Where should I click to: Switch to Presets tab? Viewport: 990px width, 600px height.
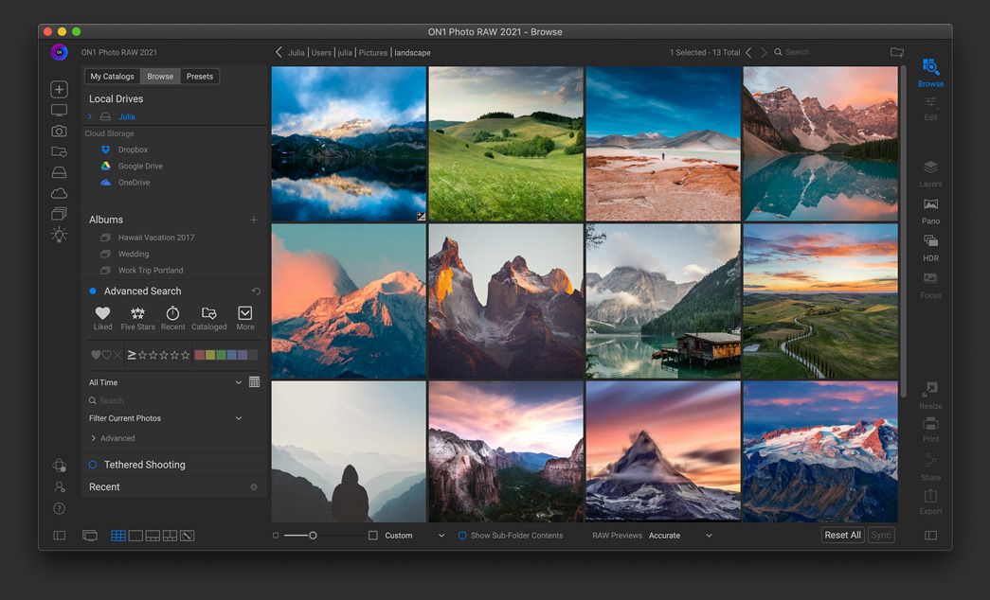(200, 77)
